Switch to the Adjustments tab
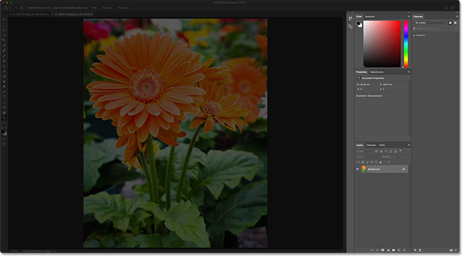The image size is (463, 257). tap(376, 72)
